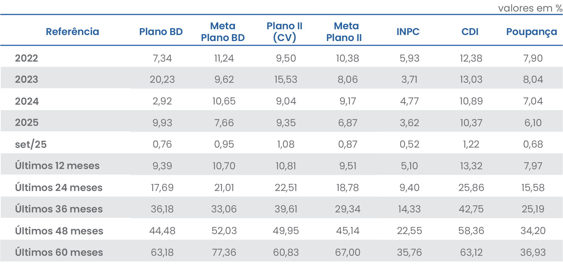The height and width of the screenshot is (266, 563).
Task: Click Meta Plano BD value 77,36
Action: tap(224, 252)
